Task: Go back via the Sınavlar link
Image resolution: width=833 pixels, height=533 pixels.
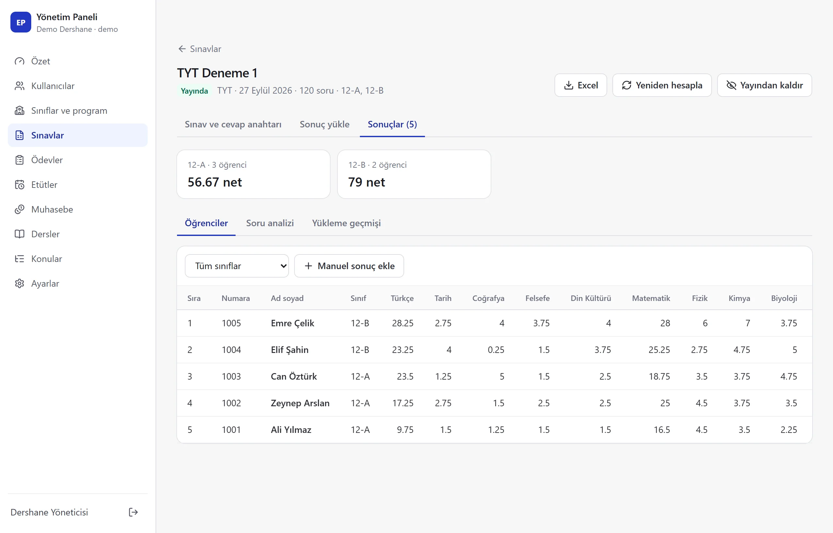Action: pos(199,49)
